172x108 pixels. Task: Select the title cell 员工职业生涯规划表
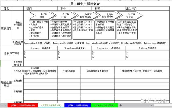coord(85,4)
